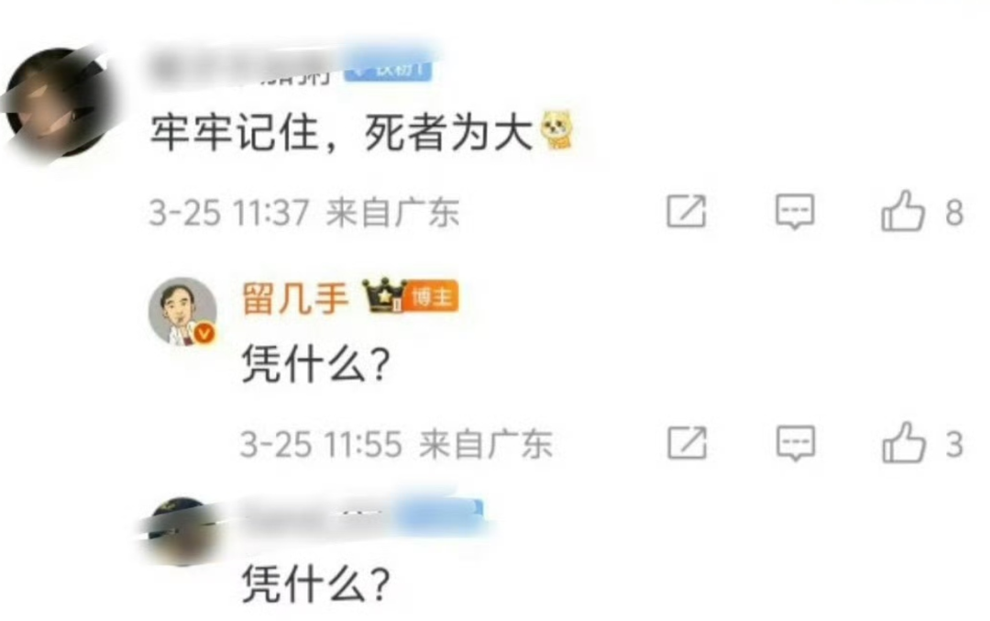Viewport: 990px width, 621px height.
Task: Open reply box for 留几手's comment
Action: pos(796,443)
